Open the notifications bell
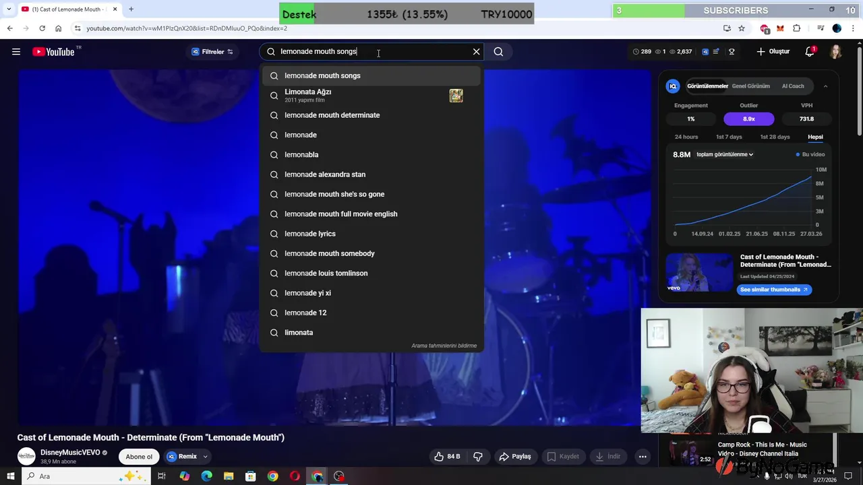 click(x=810, y=52)
